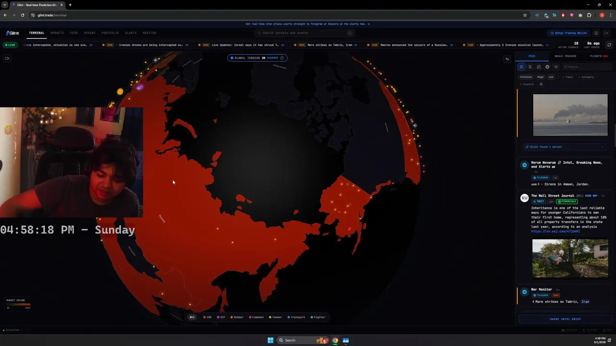This screenshot has height=346, width=616.
Task: Focus the feed Search field
Action: (587, 67)
